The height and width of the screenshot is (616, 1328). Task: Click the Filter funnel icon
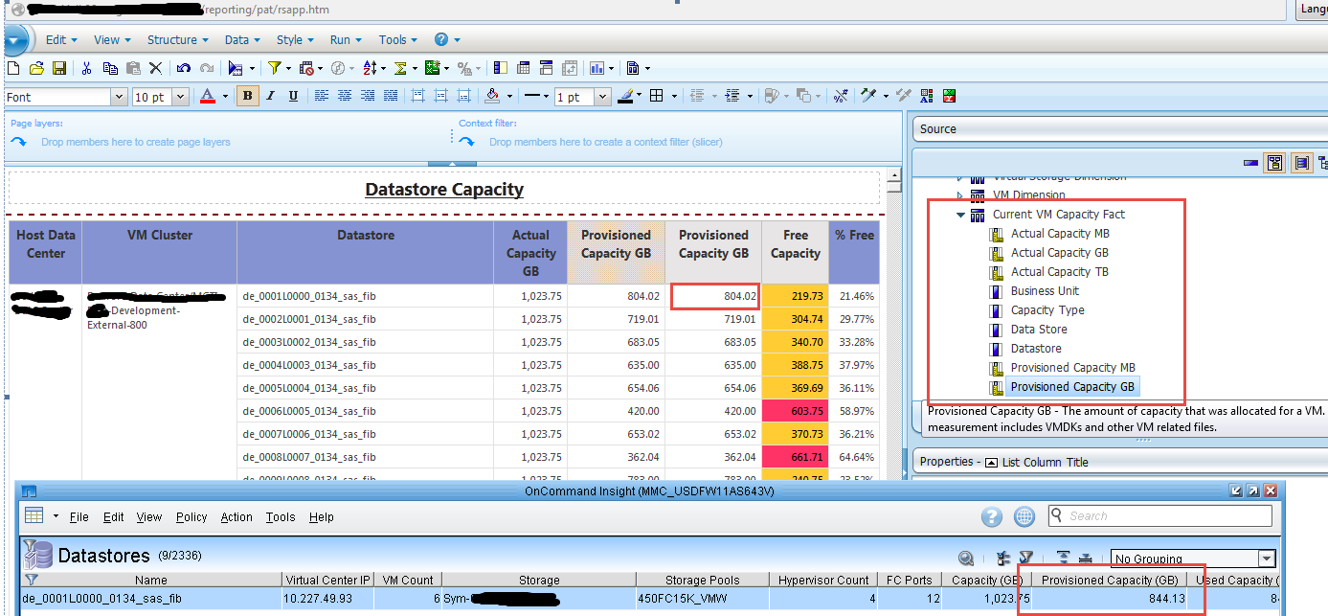pyautogui.click(x=274, y=68)
